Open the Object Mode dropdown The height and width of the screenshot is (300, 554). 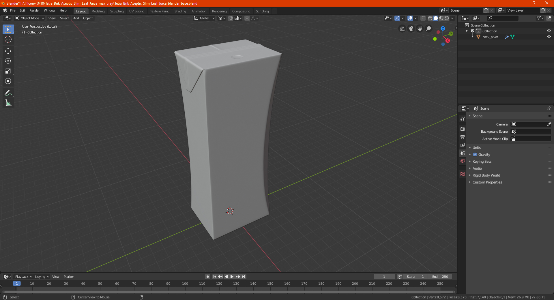tap(29, 18)
